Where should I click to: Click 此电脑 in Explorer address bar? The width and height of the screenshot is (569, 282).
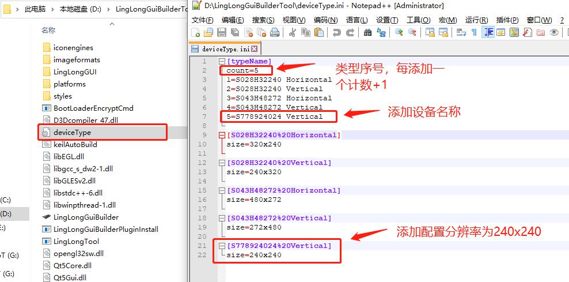[x=35, y=9]
